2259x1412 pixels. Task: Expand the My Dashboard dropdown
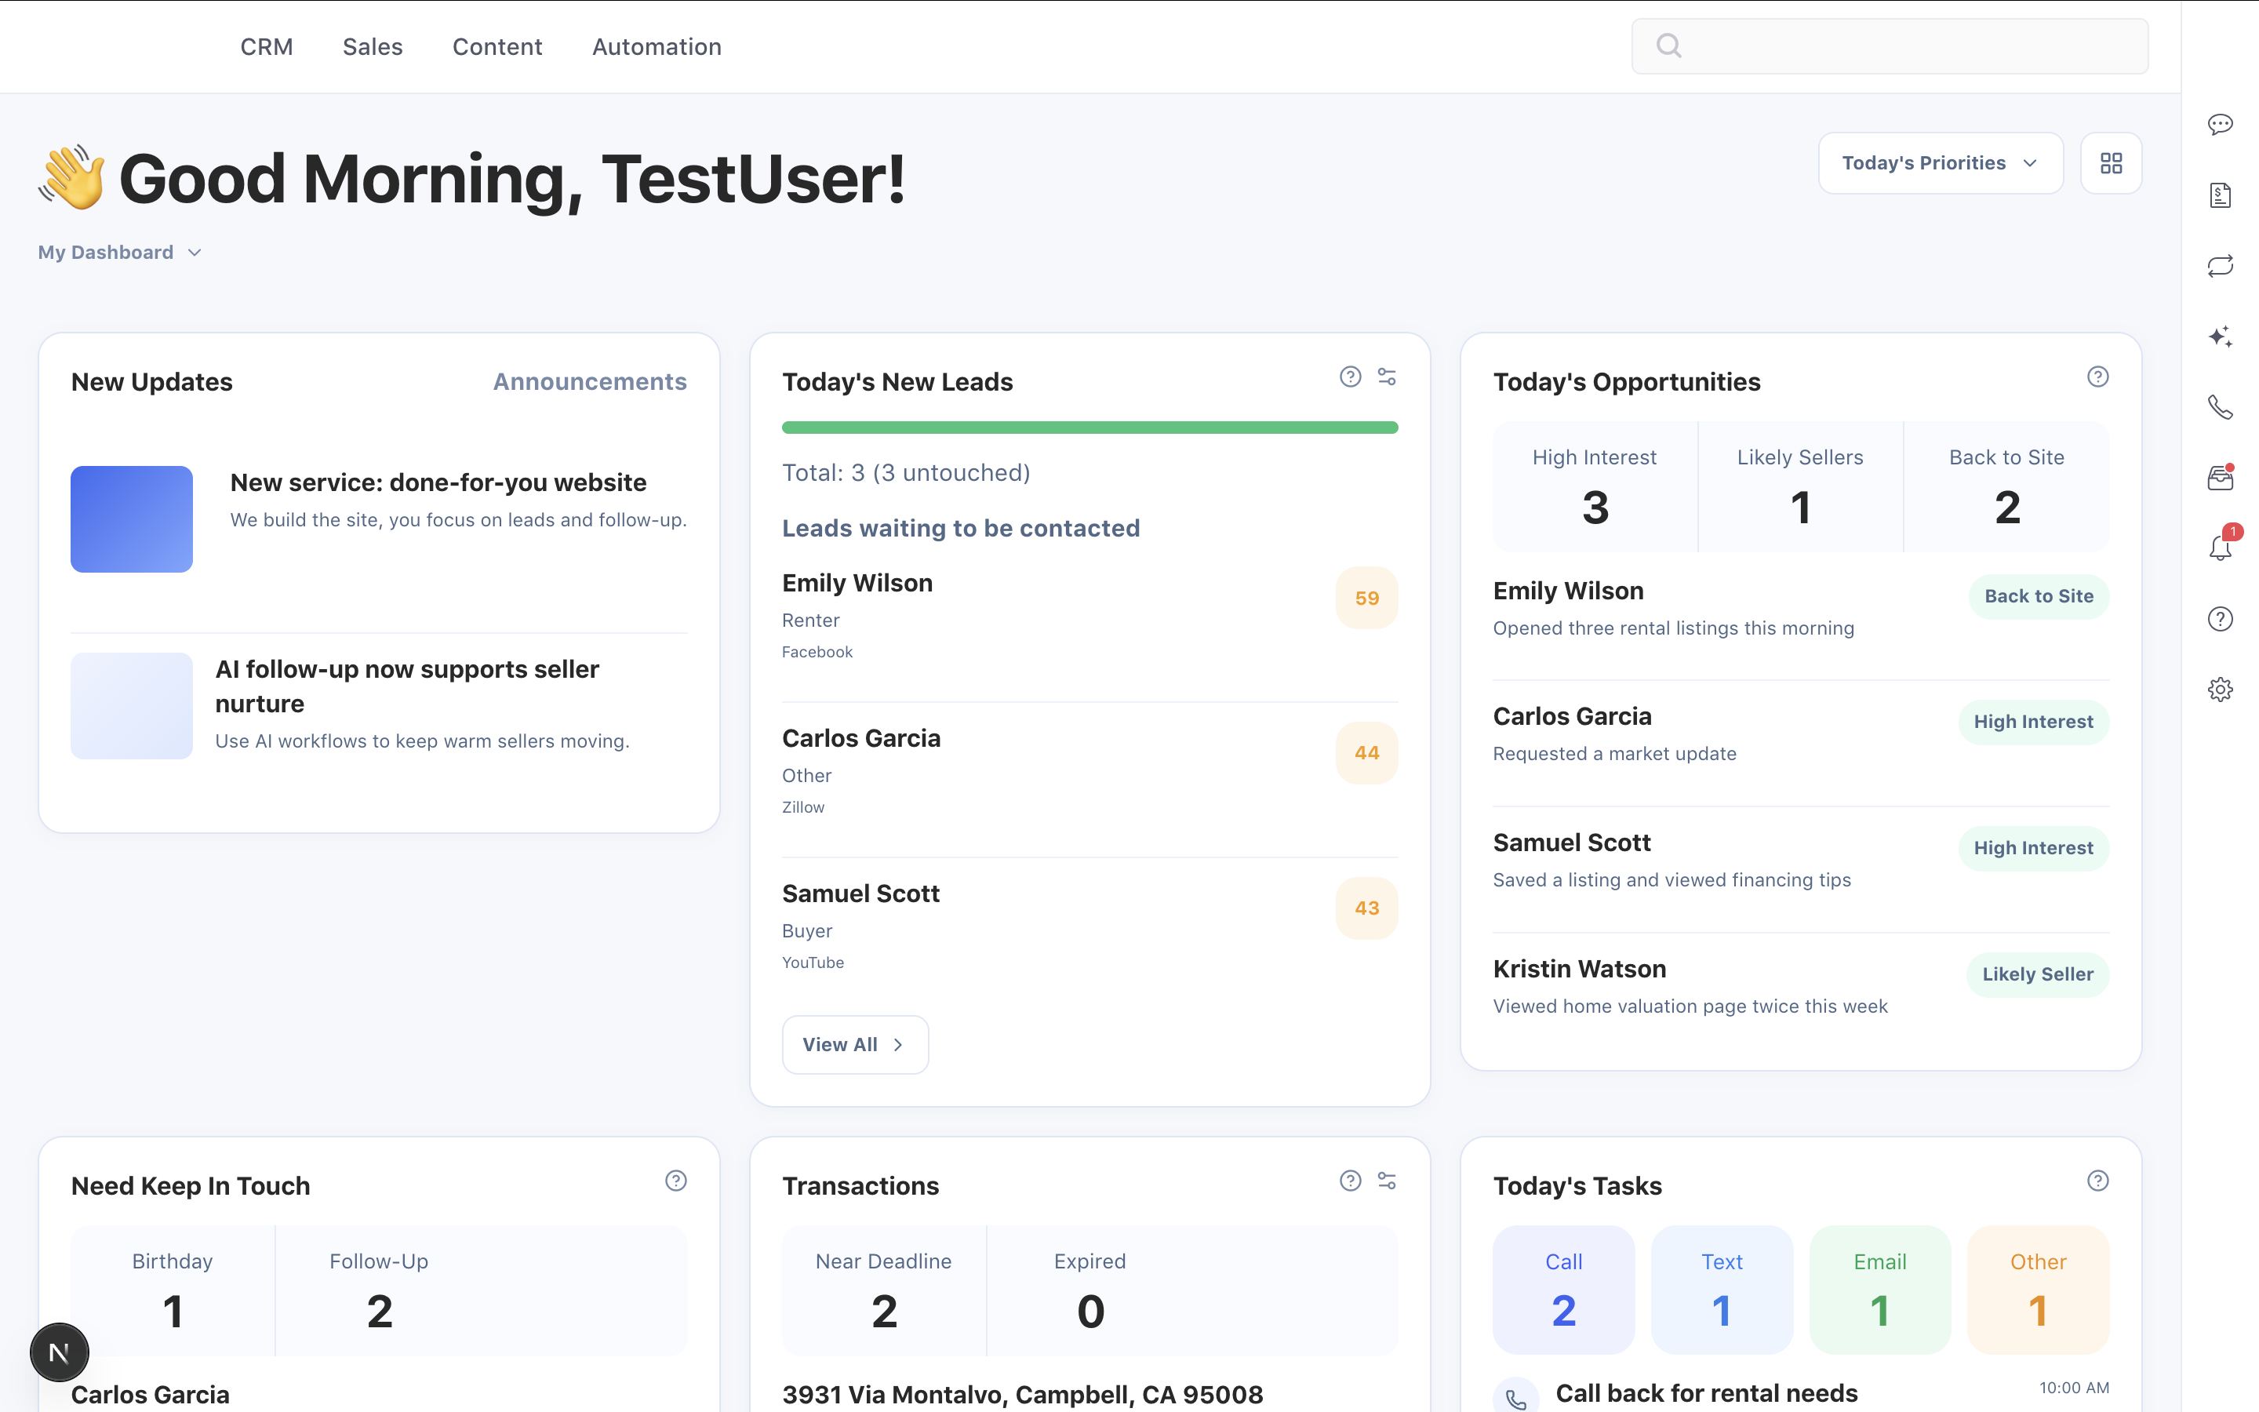coord(119,252)
